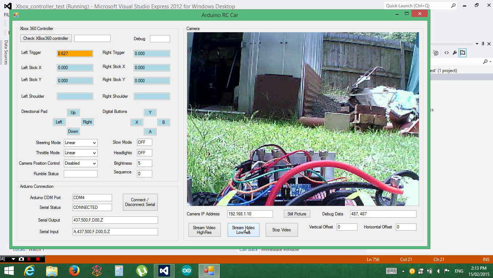Select the View Code angle-brackets icon

point(446,52)
